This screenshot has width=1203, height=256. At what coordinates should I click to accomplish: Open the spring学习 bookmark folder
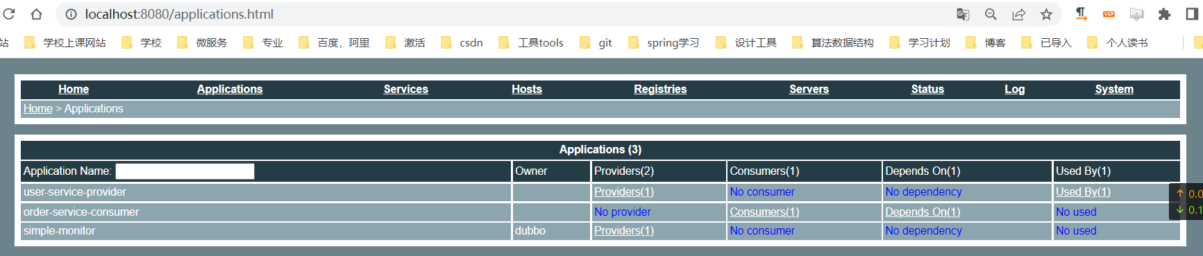pos(664,42)
